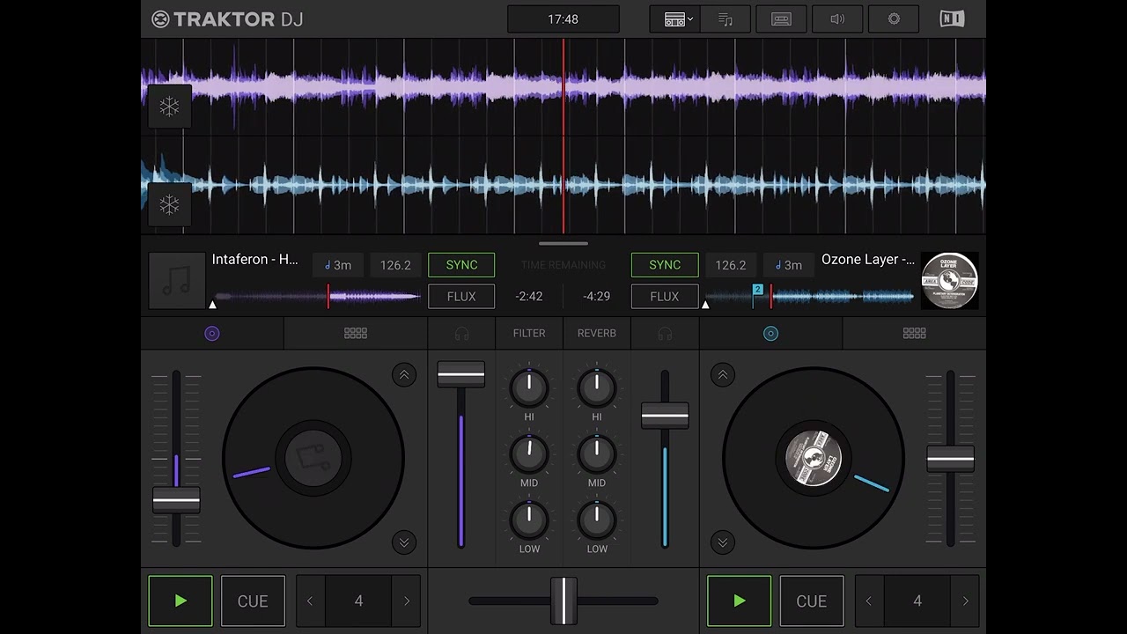Switch right deck to pads grid tab
This screenshot has width=1127, height=634.
click(x=914, y=334)
